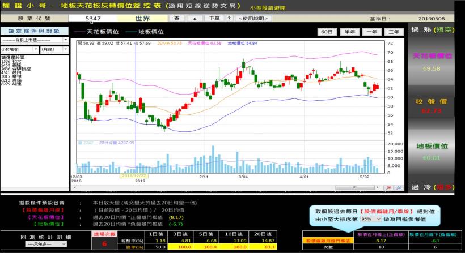Click the 設定條件與對象 header
465x253 pixels.
point(33,31)
